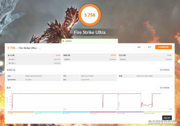The height and width of the screenshot is (126, 180).
Task: Click the 物理分数 physics score header row
Action: pyautogui.click(x=90, y=55)
